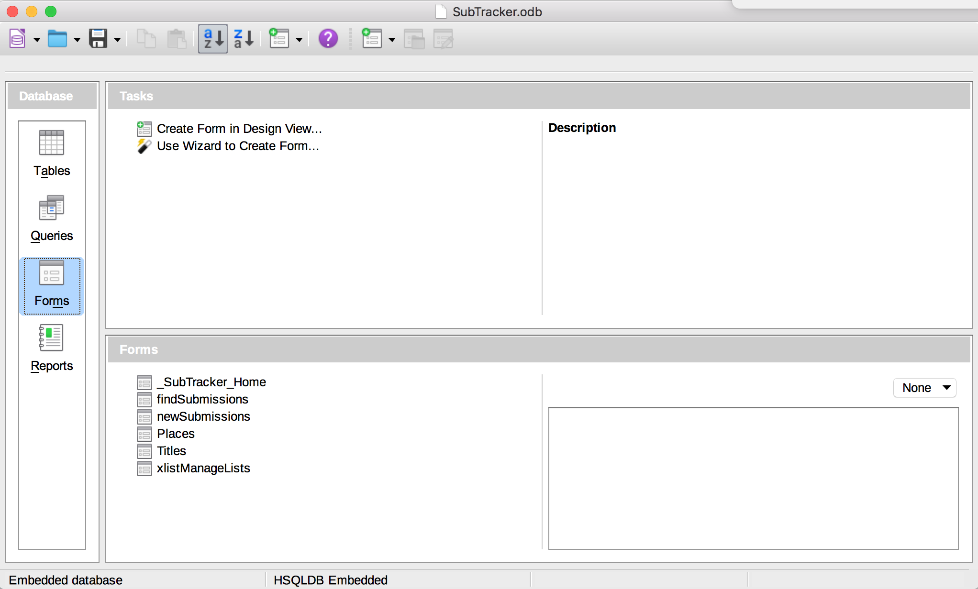The height and width of the screenshot is (589, 978).
Task: Click the Forms panel header
Action: pyautogui.click(x=539, y=349)
